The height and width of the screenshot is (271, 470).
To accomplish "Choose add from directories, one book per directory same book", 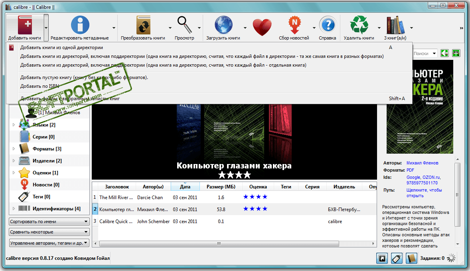I will (209, 56).
